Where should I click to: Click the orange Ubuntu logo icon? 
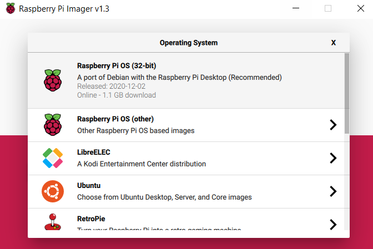click(x=53, y=191)
